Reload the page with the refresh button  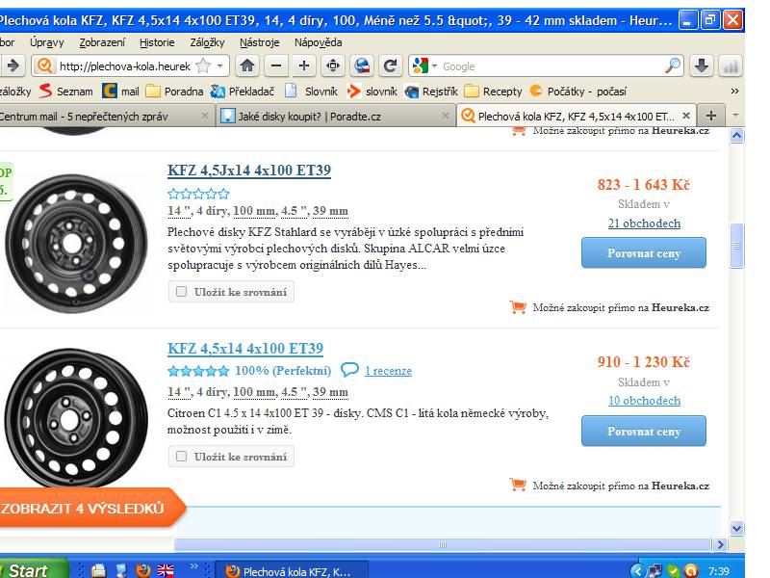(391, 66)
